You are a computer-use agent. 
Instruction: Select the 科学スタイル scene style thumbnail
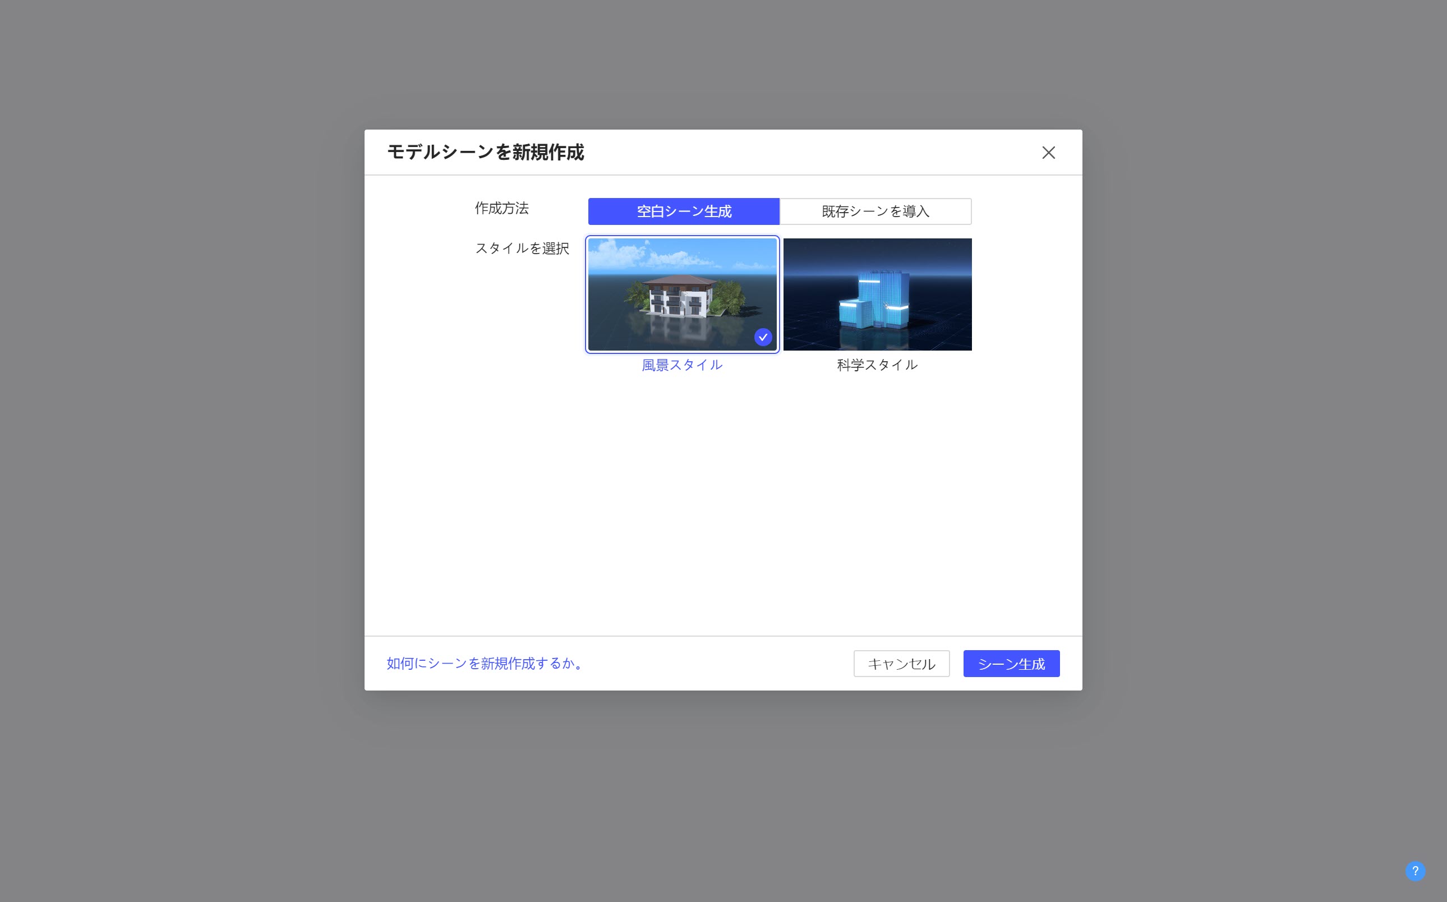click(877, 293)
